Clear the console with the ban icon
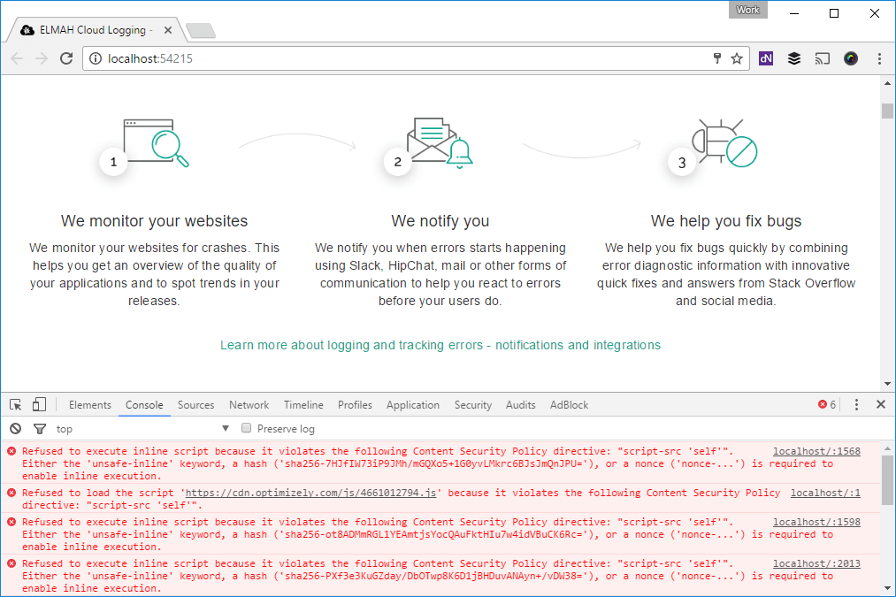Image resolution: width=896 pixels, height=597 pixels. [x=15, y=428]
